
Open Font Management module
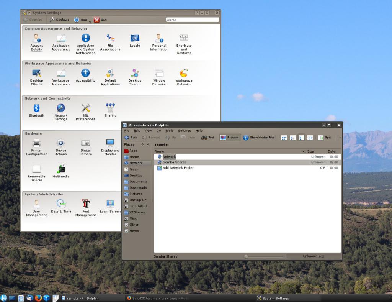coord(85,208)
